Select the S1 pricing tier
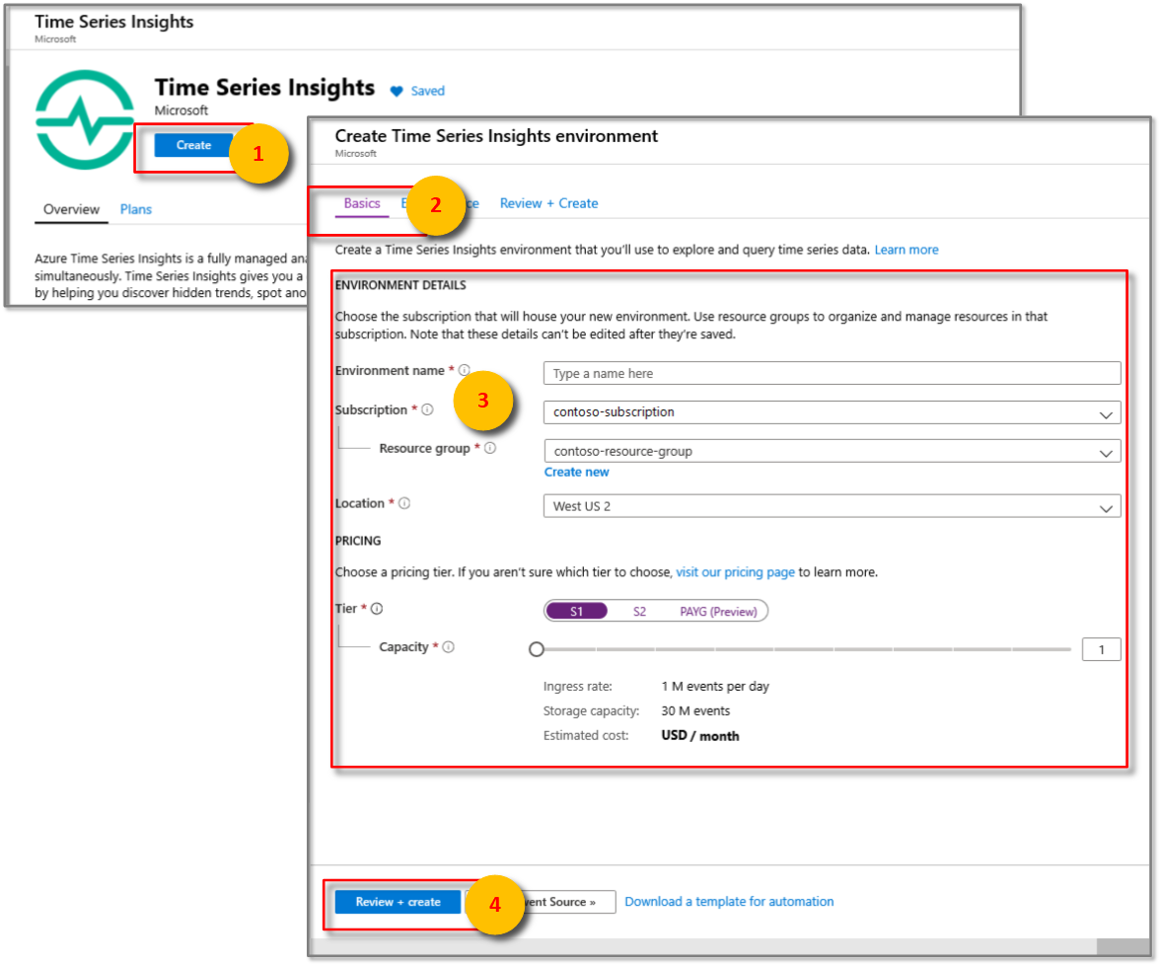 click(x=576, y=611)
